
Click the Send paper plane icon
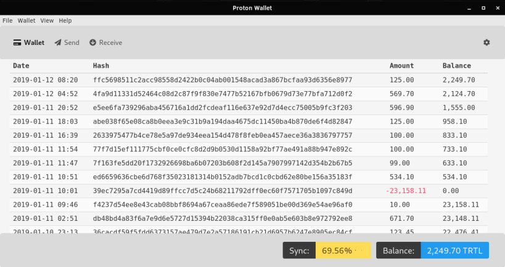[58, 42]
